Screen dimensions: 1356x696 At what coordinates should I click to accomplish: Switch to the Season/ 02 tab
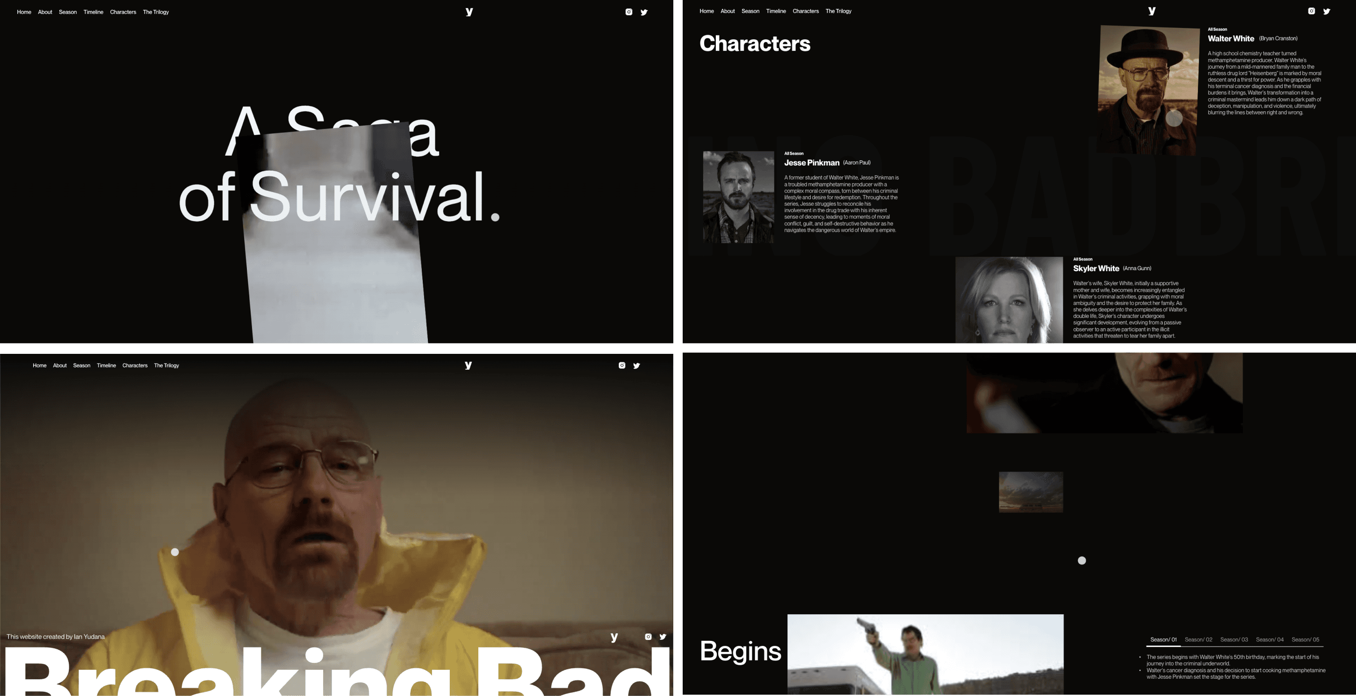[1198, 640]
